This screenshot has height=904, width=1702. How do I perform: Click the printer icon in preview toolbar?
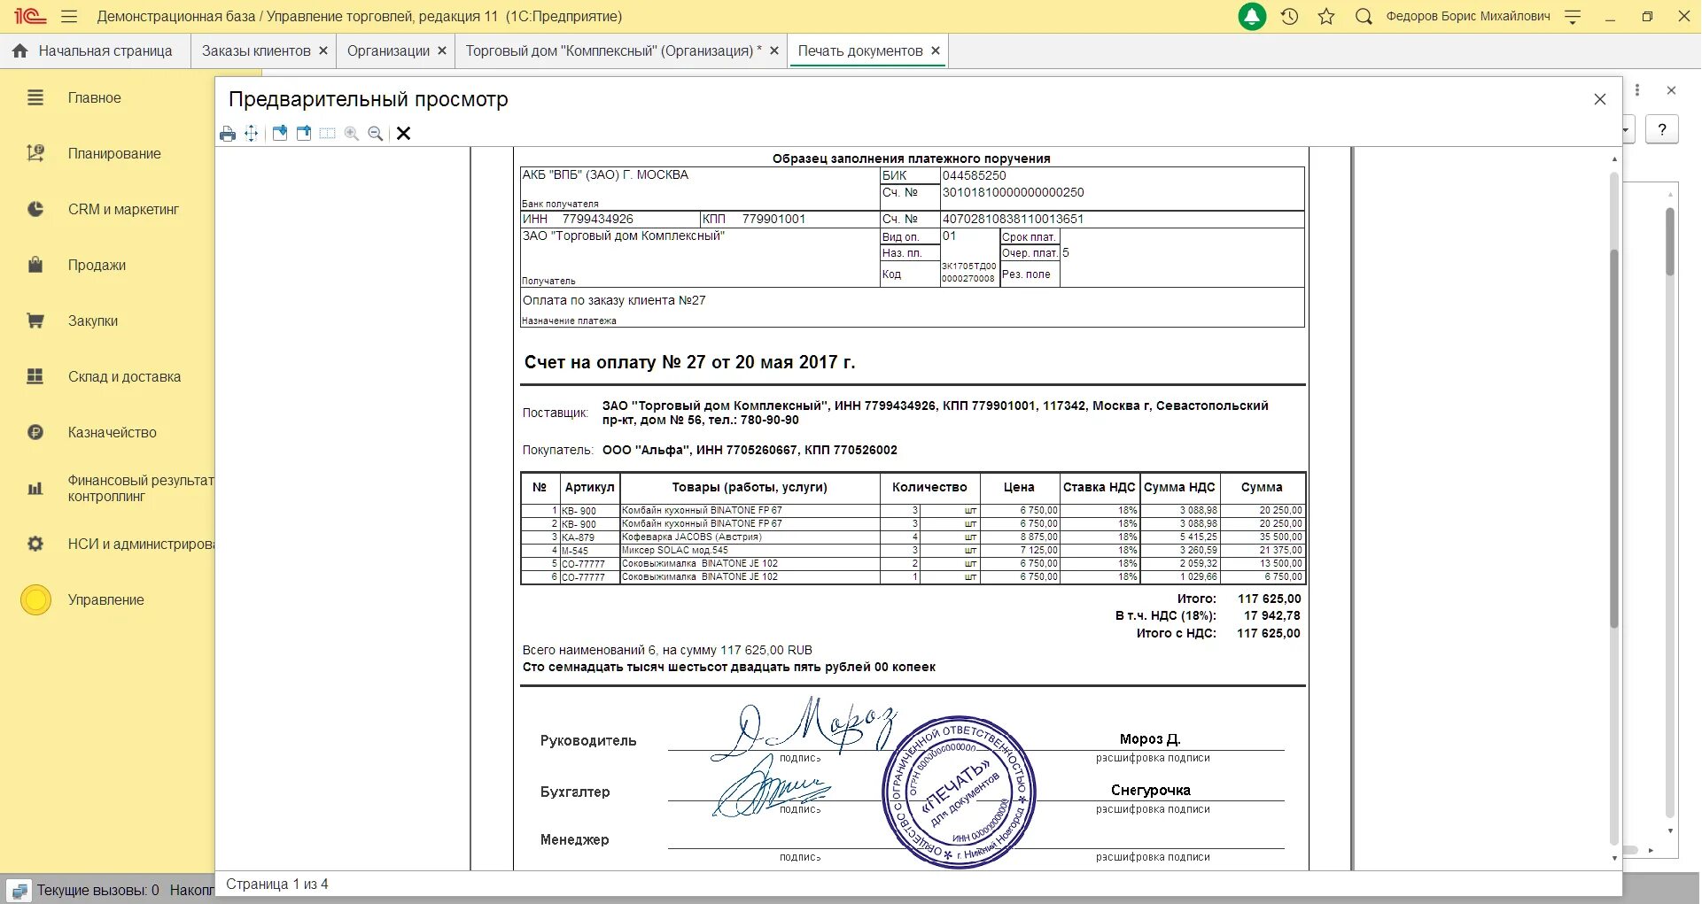tap(228, 134)
